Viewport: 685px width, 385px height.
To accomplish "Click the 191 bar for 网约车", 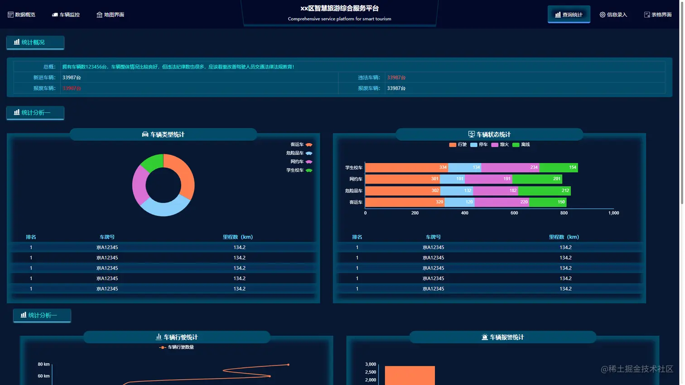I will coord(488,179).
